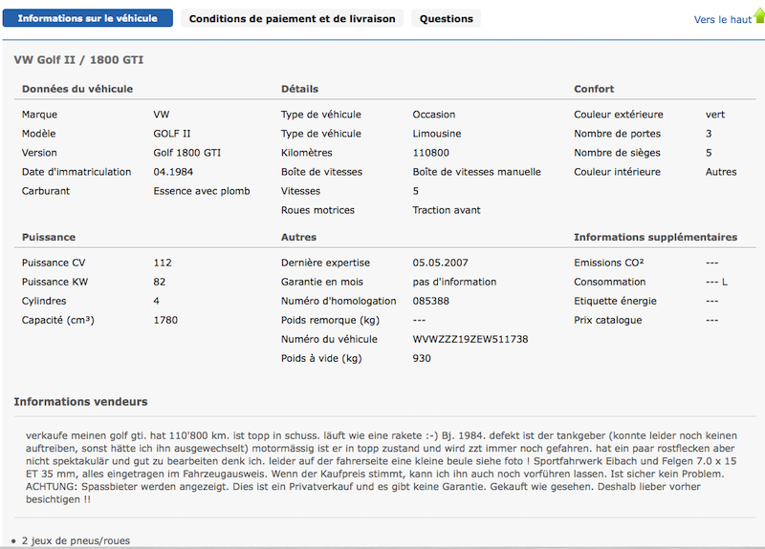Select the 2 jeux de pneus/roues item
This screenshot has height=549, width=765.
point(76,540)
